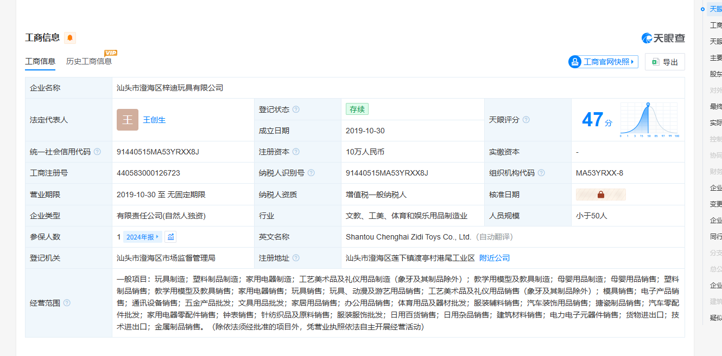Viewport: 722px width, 356px height.
Task: Select 疑似 item in right sidebar
Action: pyautogui.click(x=716, y=318)
